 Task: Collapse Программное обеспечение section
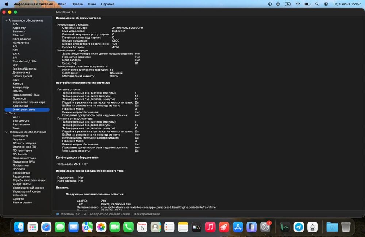click(x=7, y=132)
